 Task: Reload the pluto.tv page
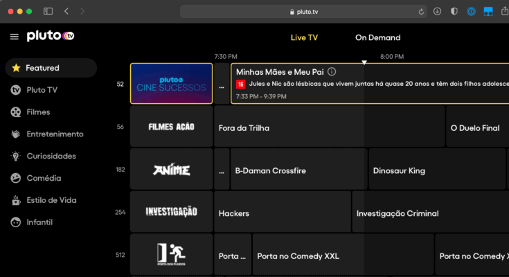pos(421,12)
